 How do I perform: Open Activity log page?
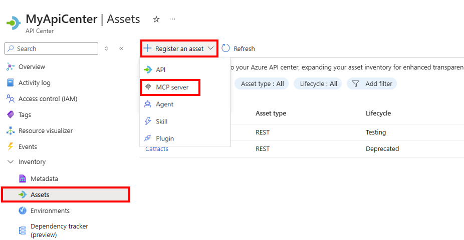point(35,82)
